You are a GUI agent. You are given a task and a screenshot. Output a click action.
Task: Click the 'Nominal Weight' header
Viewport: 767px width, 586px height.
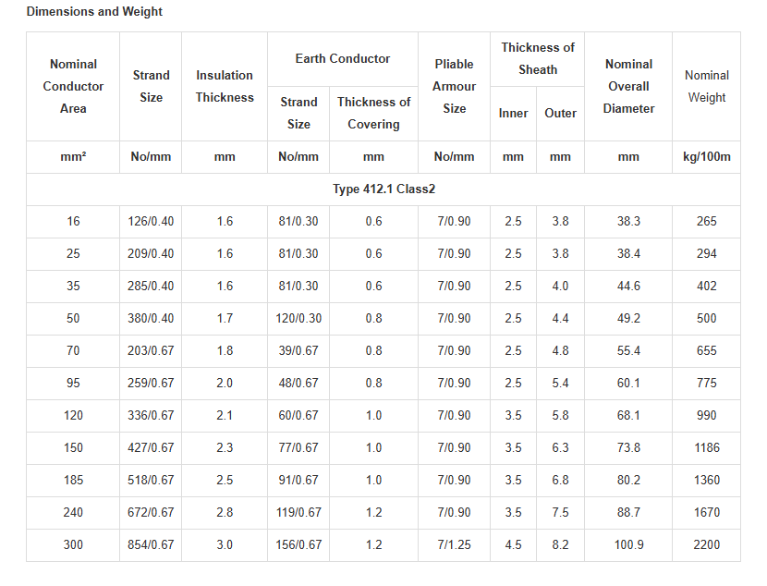pyautogui.click(x=707, y=87)
